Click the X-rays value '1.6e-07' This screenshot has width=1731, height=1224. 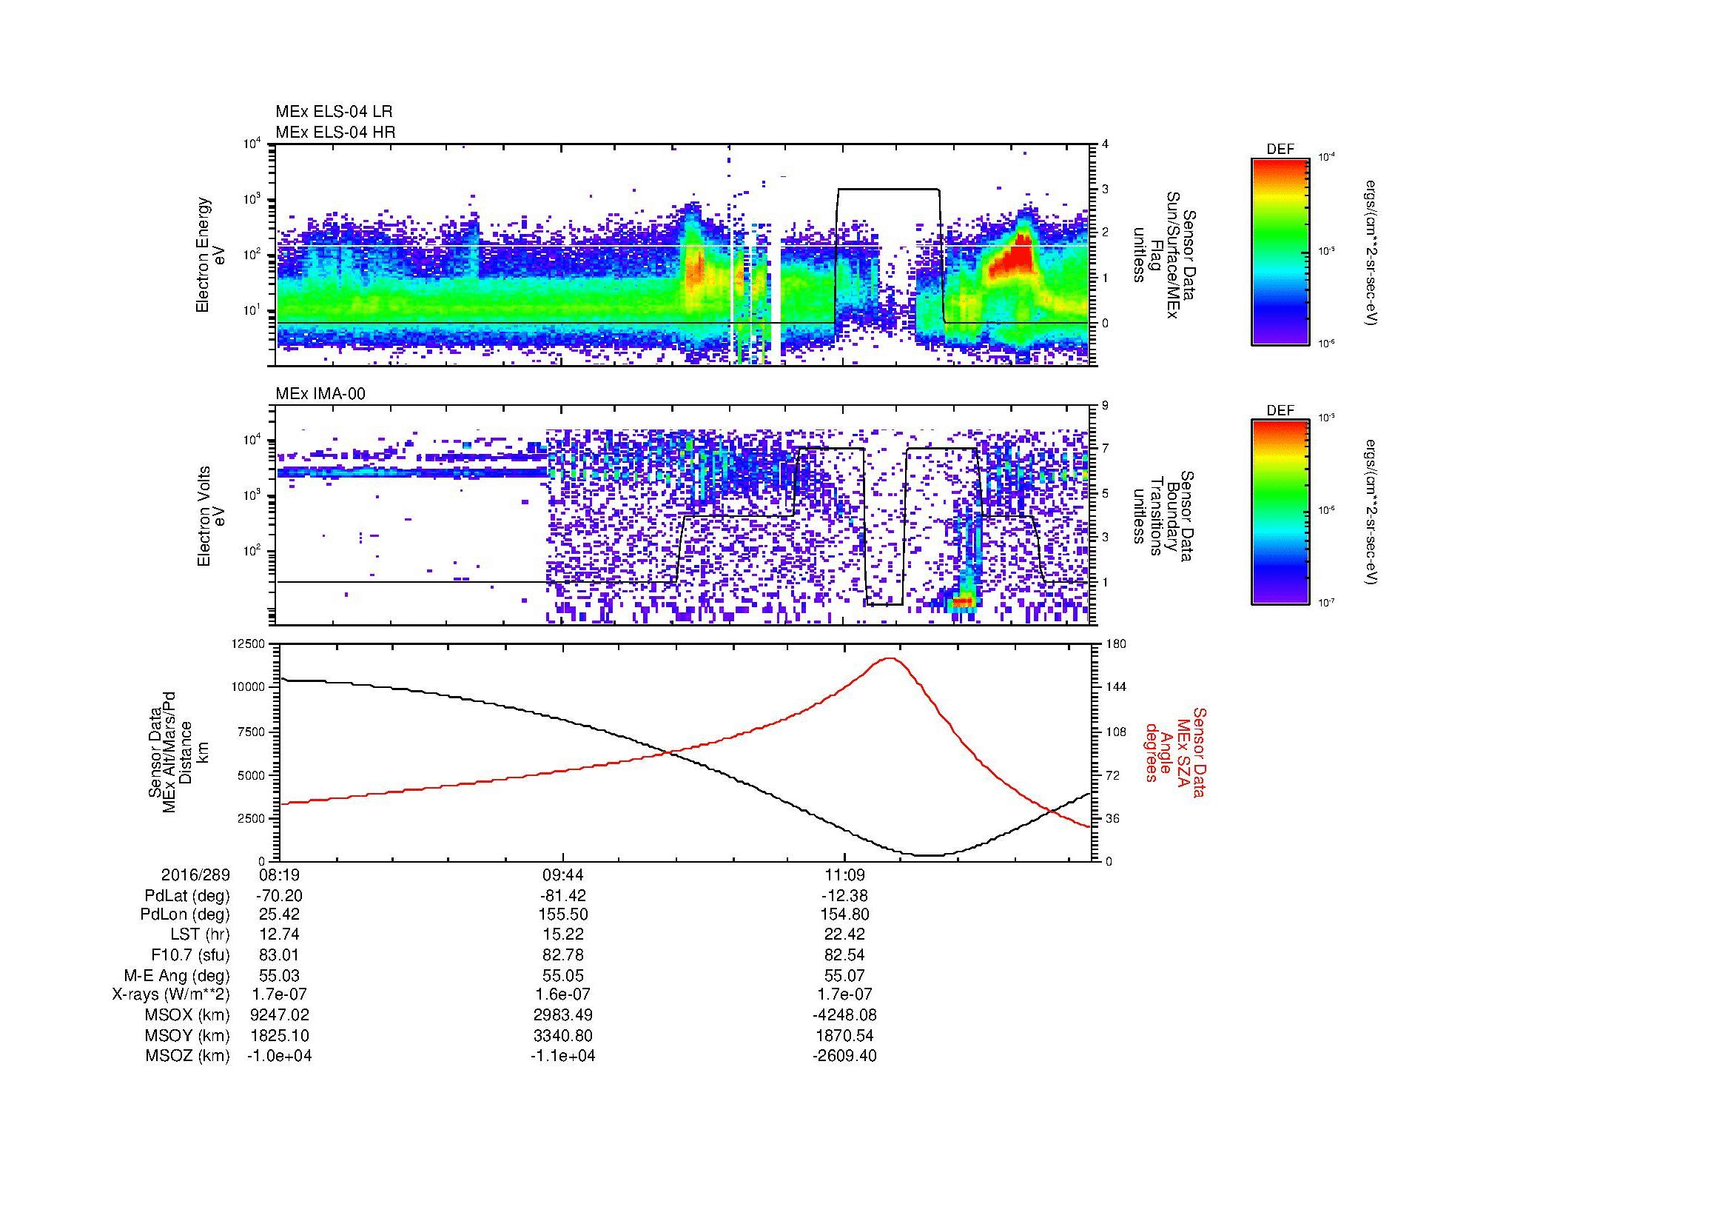[563, 994]
